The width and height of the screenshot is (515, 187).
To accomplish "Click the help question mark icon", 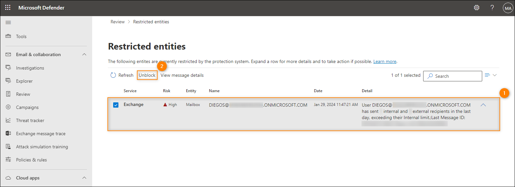I will (492, 8).
